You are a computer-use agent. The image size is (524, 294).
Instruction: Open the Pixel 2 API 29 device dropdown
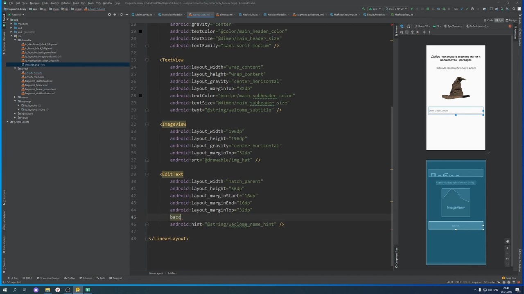coord(397,9)
